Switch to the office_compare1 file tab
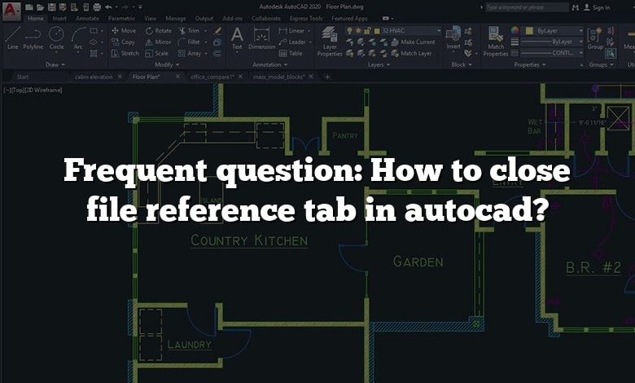 point(212,77)
